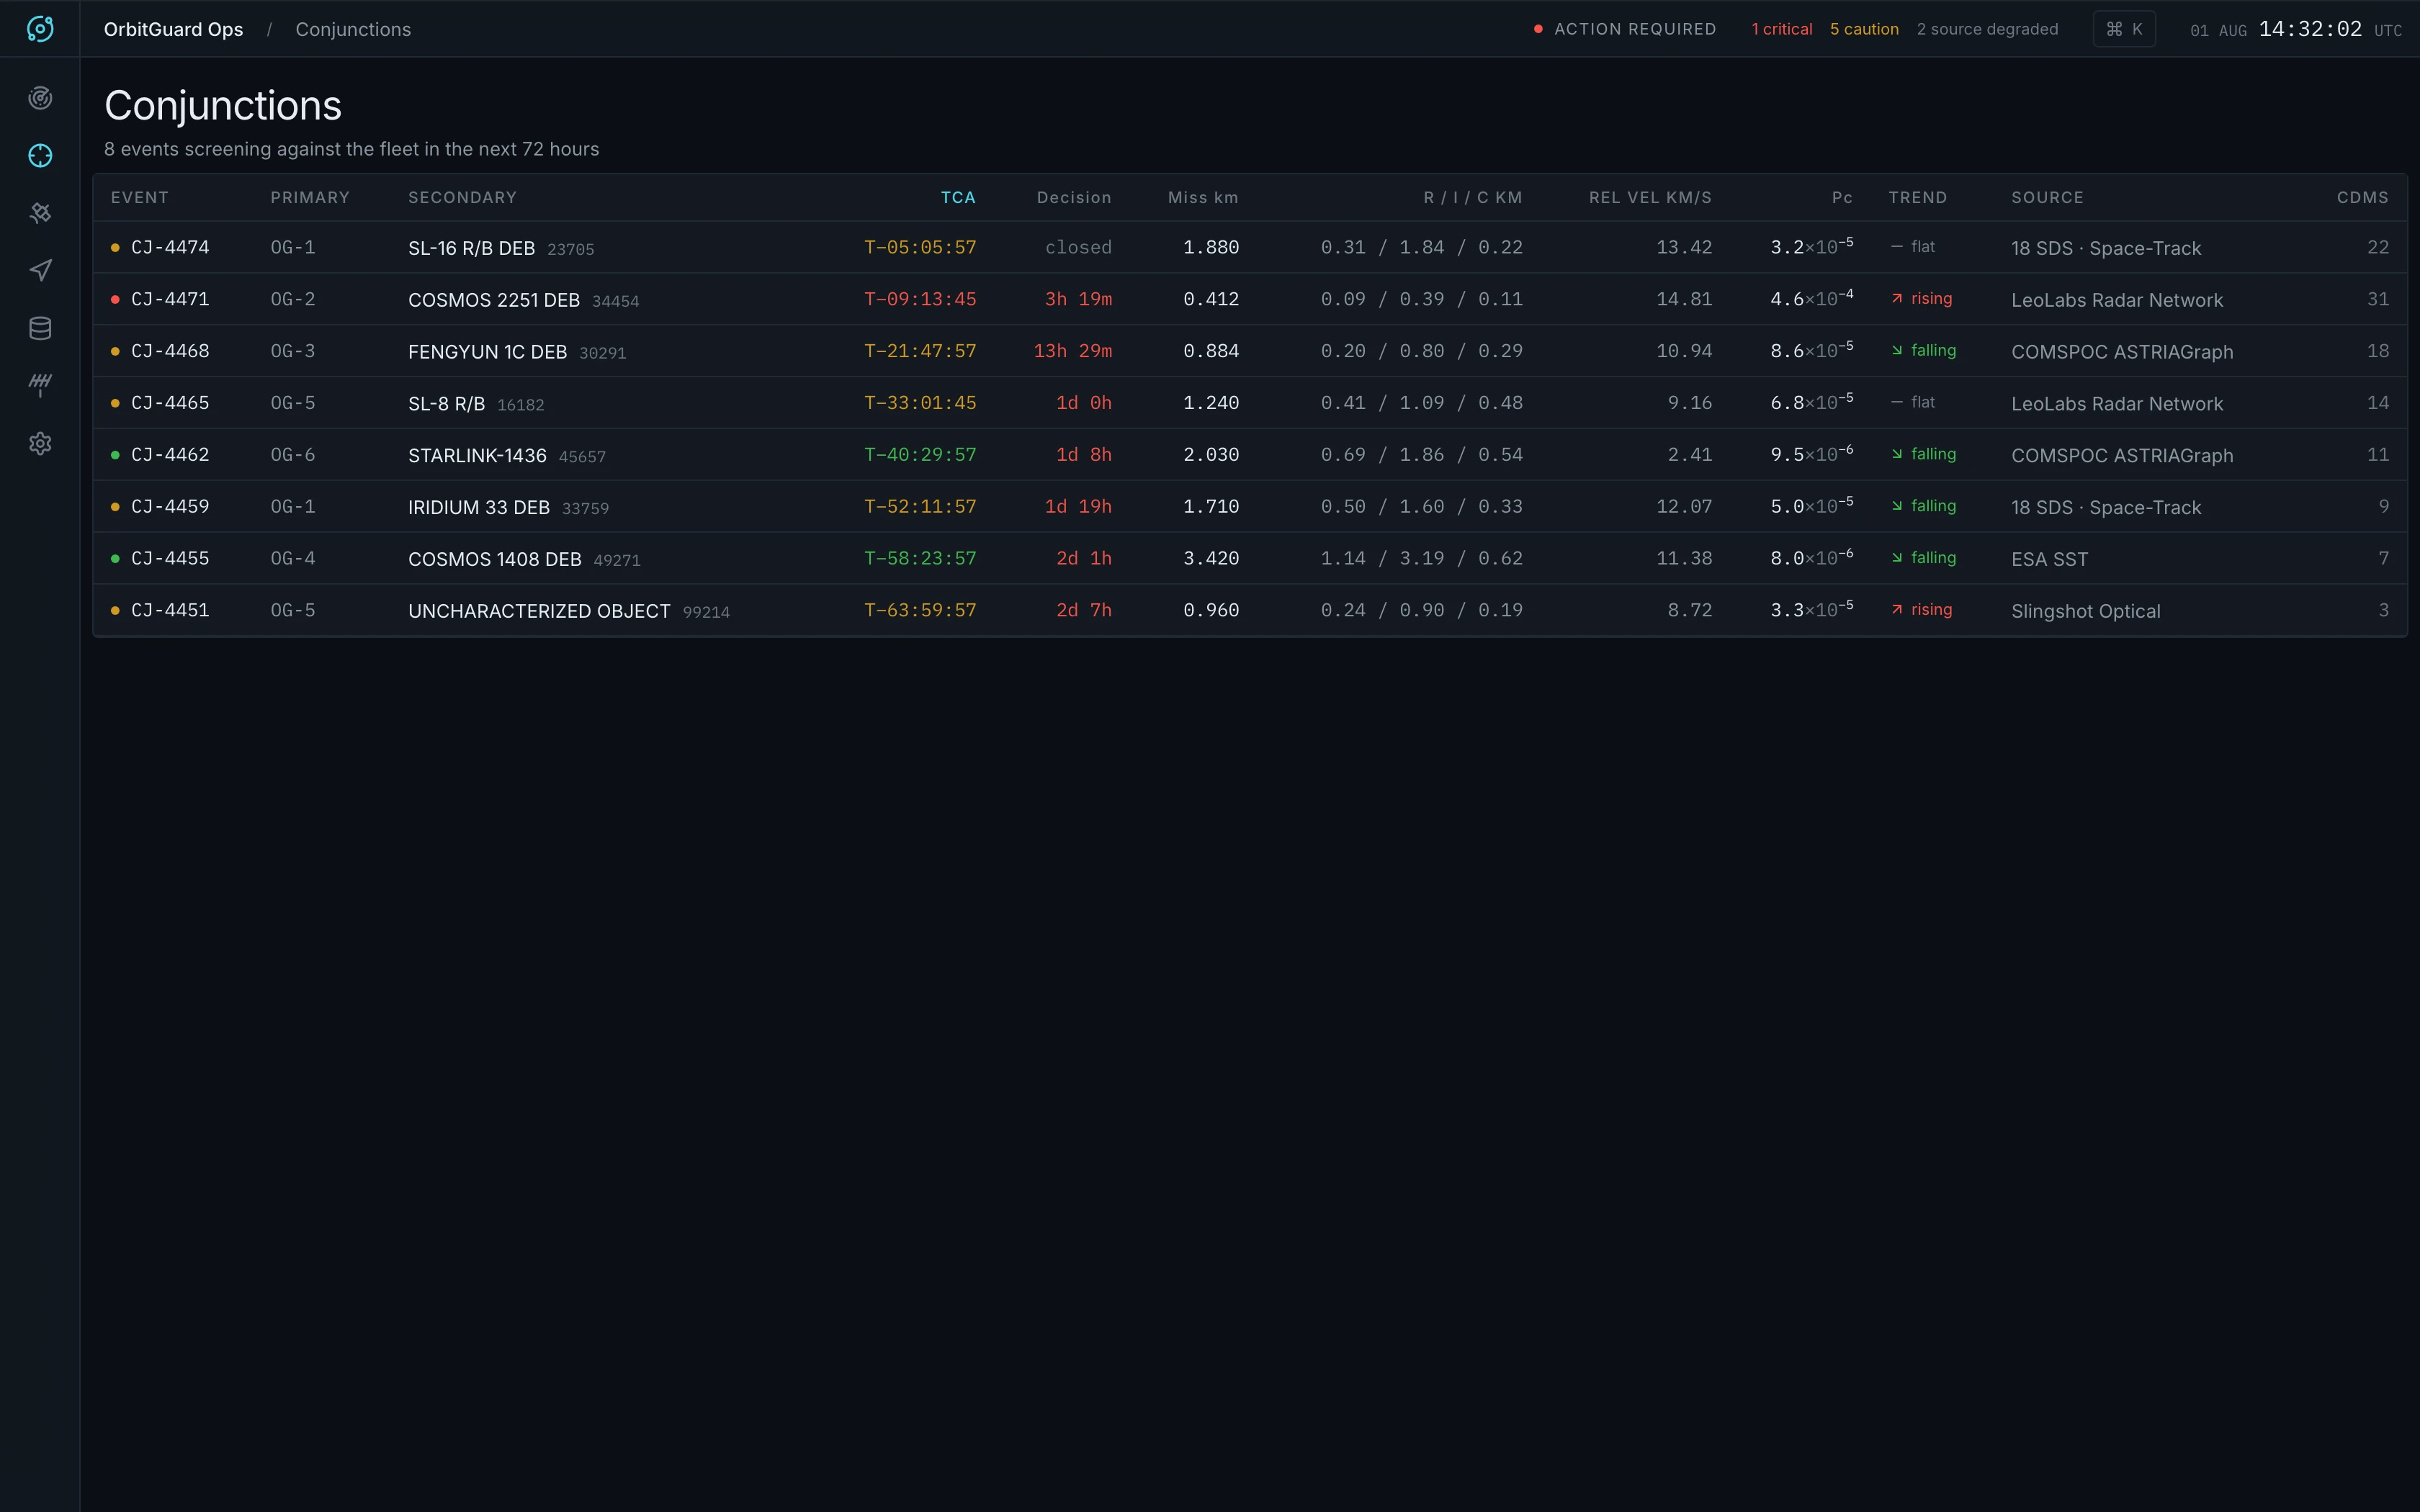This screenshot has width=2420, height=1512.
Task: Sort by the Miss km column header
Action: 1203,197
